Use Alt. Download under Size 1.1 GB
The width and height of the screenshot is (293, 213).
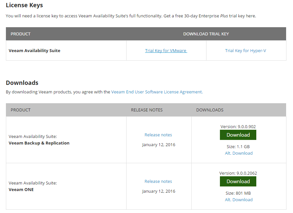click(239, 153)
